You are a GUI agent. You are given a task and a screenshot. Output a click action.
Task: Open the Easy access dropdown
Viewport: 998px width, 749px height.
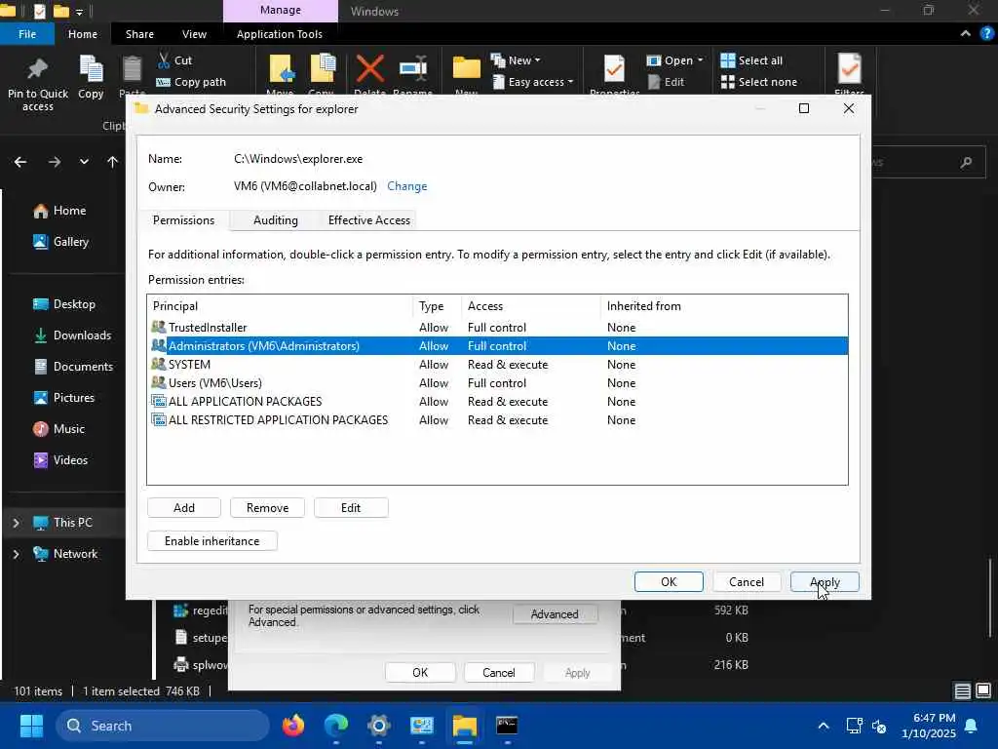coord(532,82)
